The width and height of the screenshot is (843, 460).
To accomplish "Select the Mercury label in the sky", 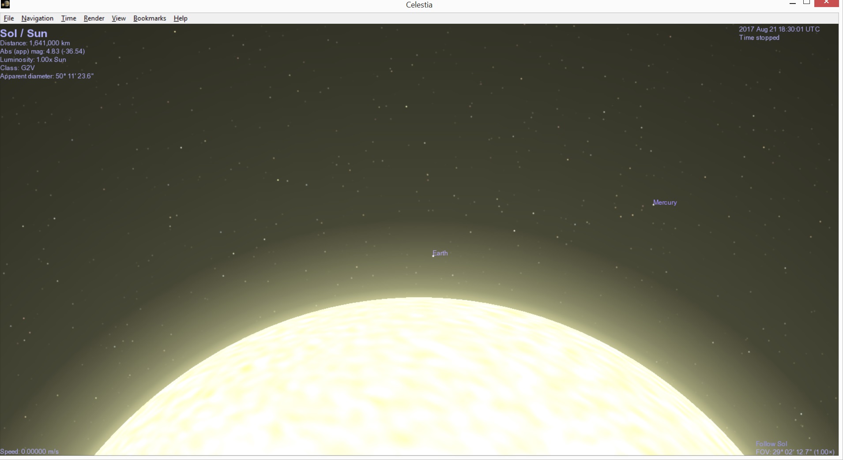I will click(665, 202).
